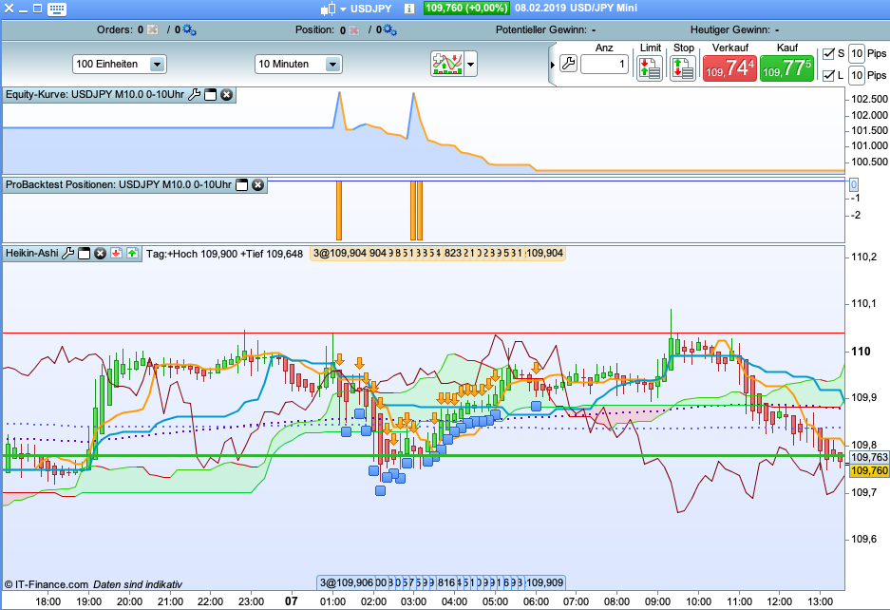The width and height of the screenshot is (890, 610).
Task: Open trading panel settings wrench
Action: [x=568, y=64]
